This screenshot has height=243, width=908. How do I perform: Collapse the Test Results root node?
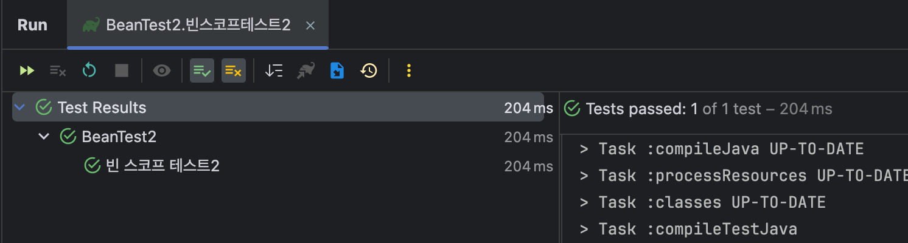coord(20,108)
